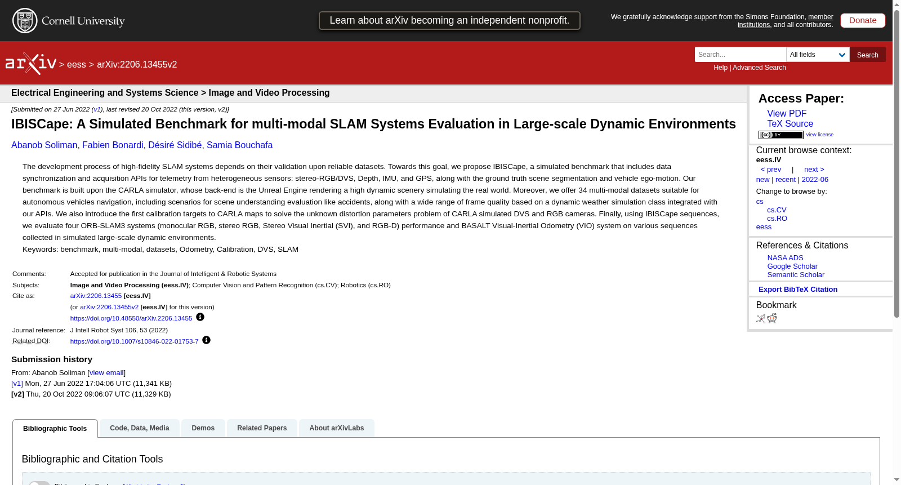Open the arXiv nonprofit announcement banner
Screen dimensions: 901x485
pos(449,20)
